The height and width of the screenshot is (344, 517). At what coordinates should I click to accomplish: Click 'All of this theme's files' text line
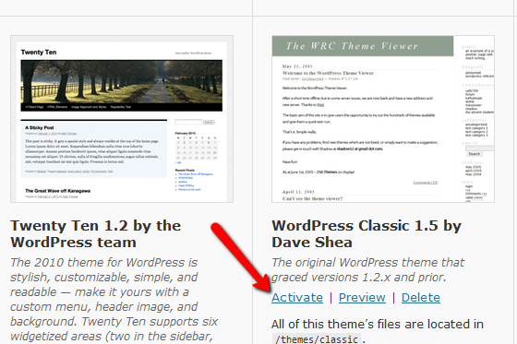coord(378,325)
